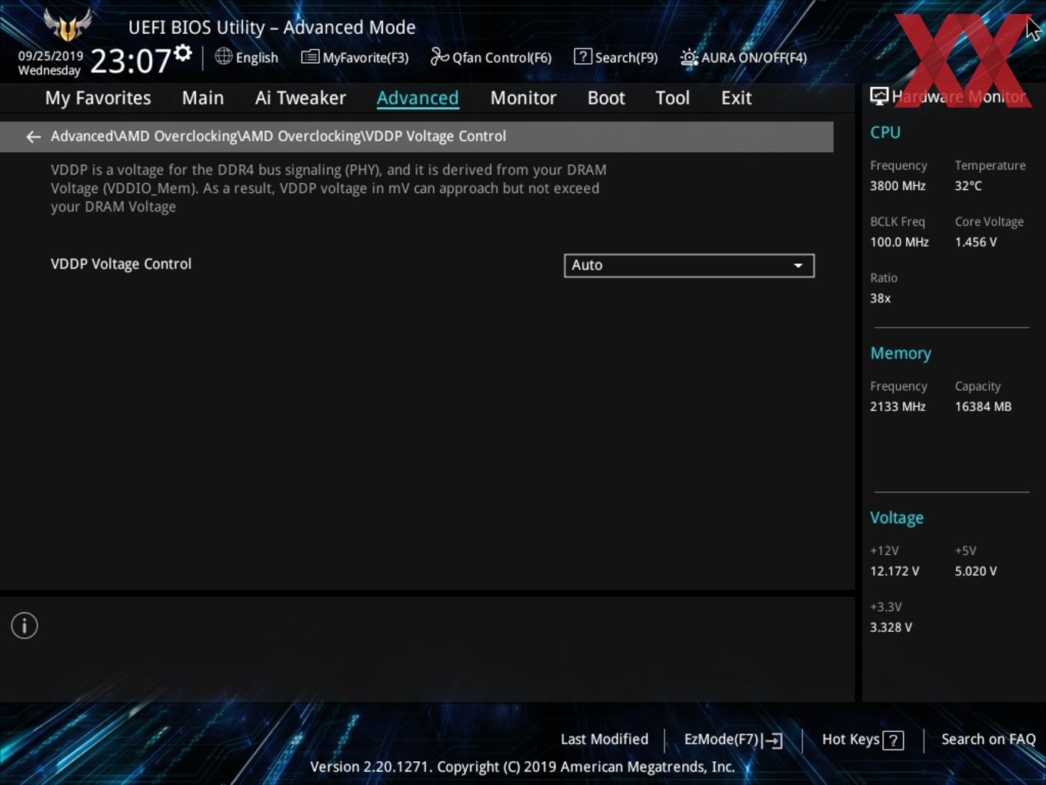Open the Tool tab
1046x785 pixels.
click(x=672, y=98)
